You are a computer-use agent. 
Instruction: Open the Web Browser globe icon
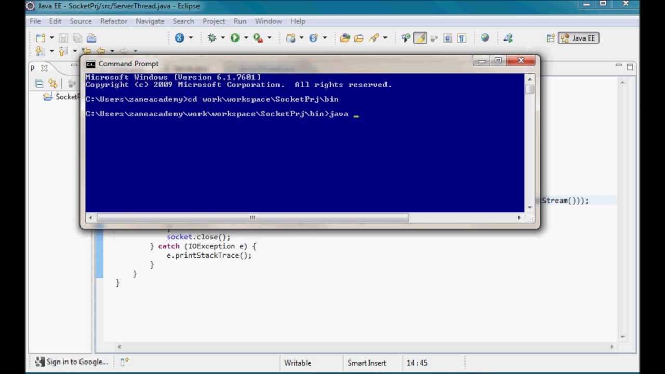[485, 38]
